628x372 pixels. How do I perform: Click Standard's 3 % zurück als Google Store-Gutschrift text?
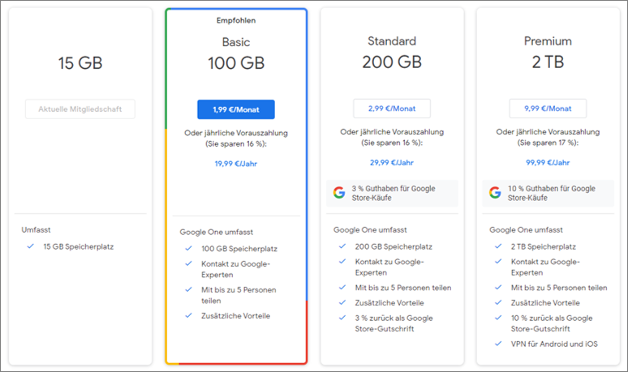tap(394, 323)
